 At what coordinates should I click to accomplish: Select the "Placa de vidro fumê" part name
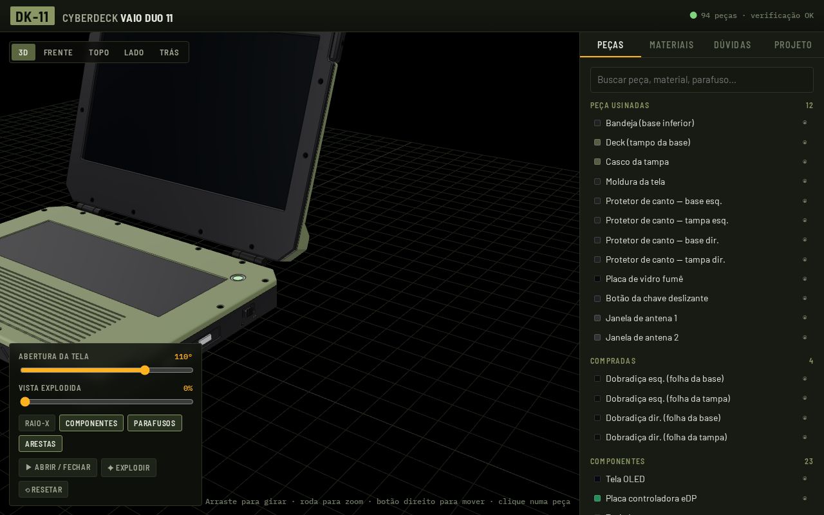pyautogui.click(x=644, y=279)
